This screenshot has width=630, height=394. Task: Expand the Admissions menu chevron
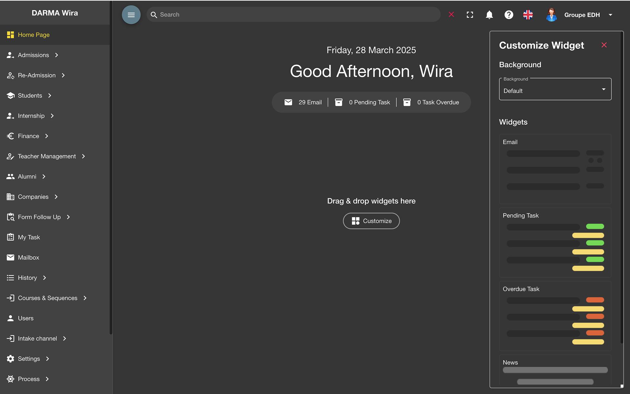point(57,55)
